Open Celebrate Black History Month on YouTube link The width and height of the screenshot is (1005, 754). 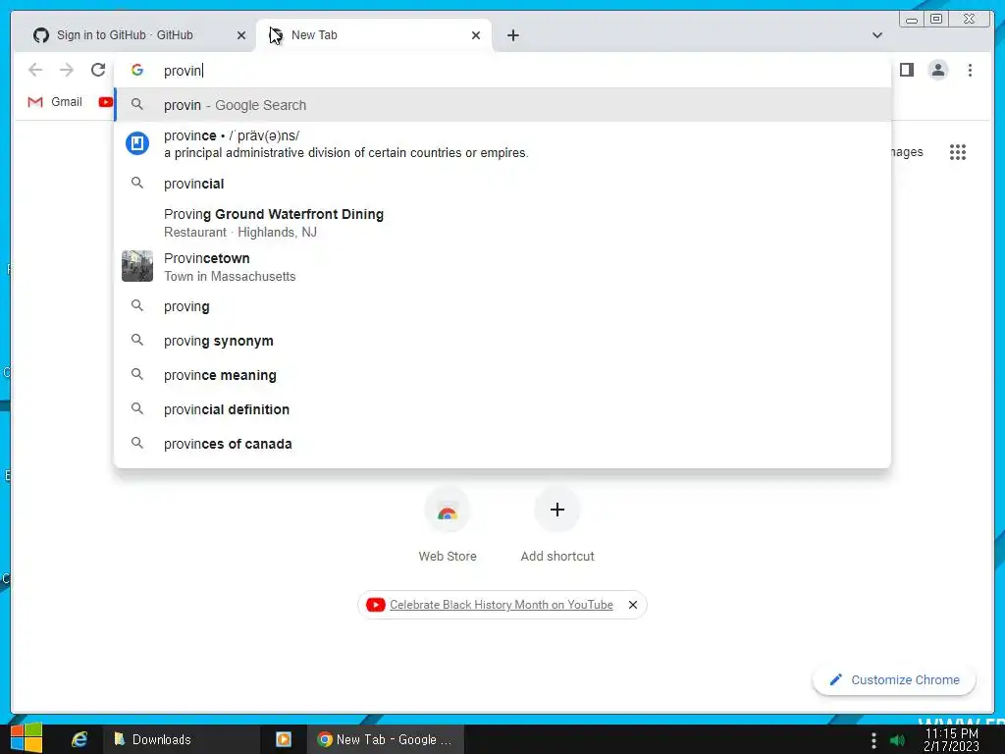[x=502, y=605]
